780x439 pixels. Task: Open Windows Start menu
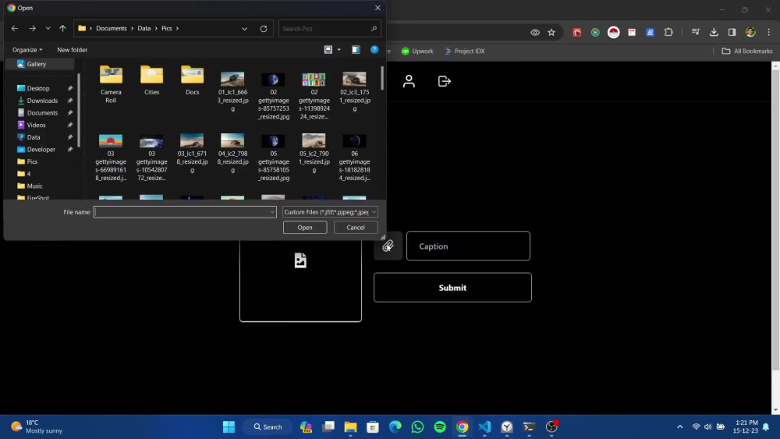click(229, 427)
